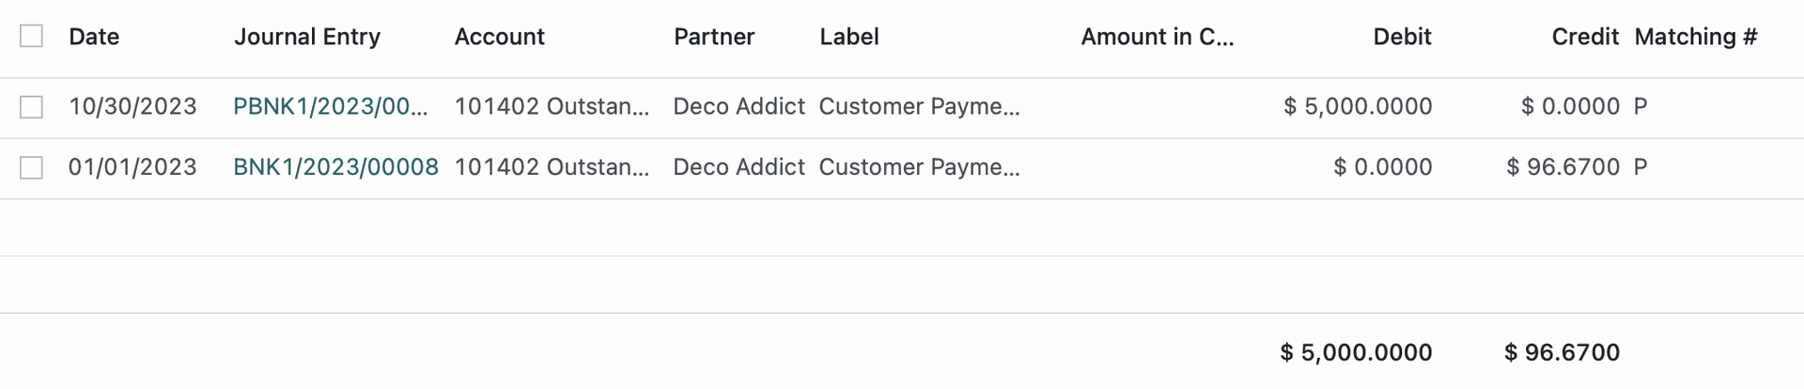Viewport: 1804px width, 389px height.
Task: Sort by Account column header
Action: 500,37
